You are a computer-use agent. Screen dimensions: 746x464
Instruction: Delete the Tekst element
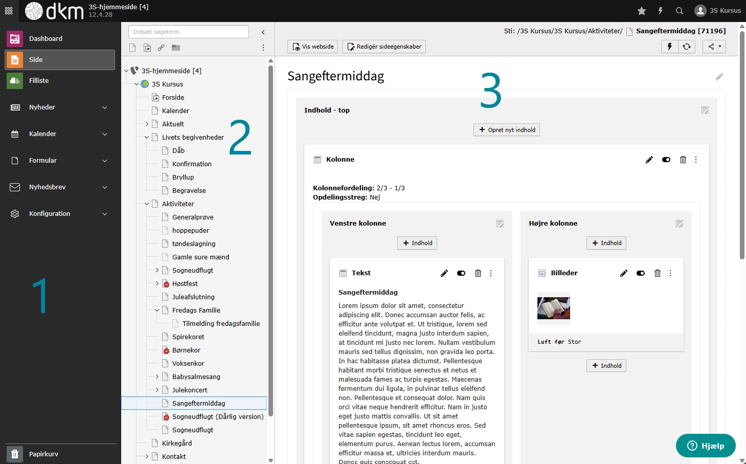(478, 273)
